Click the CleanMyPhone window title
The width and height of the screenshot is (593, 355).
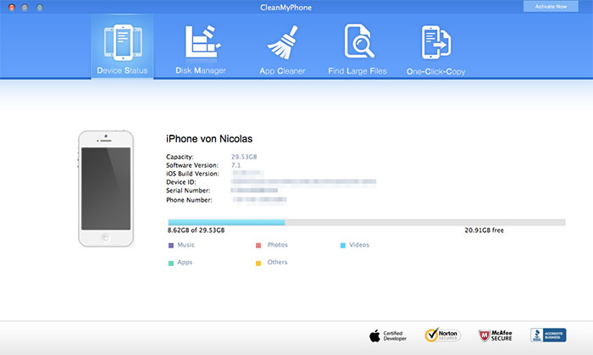click(x=286, y=7)
